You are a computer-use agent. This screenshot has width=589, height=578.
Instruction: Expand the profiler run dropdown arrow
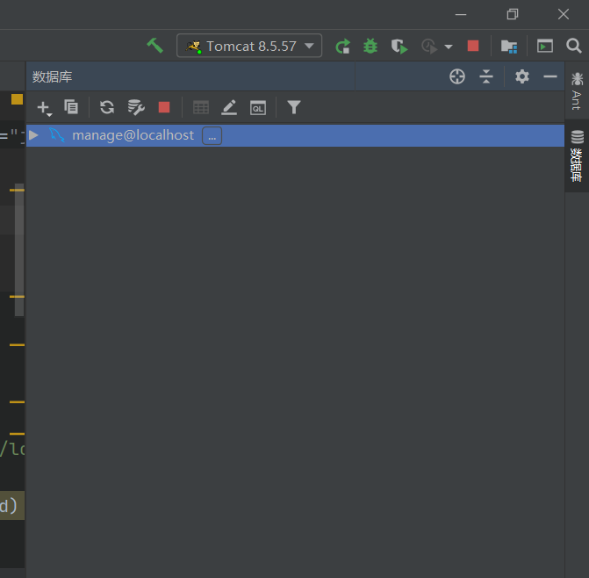449,47
